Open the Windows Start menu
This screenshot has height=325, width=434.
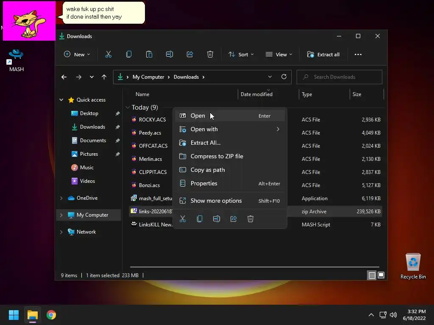click(14, 315)
